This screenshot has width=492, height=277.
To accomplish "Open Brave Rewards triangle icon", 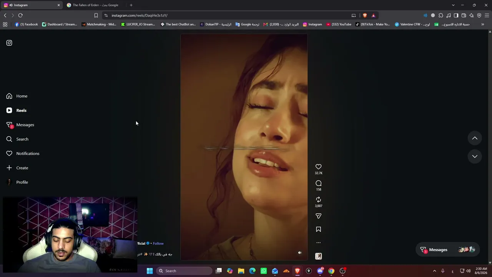I will coord(373,15).
